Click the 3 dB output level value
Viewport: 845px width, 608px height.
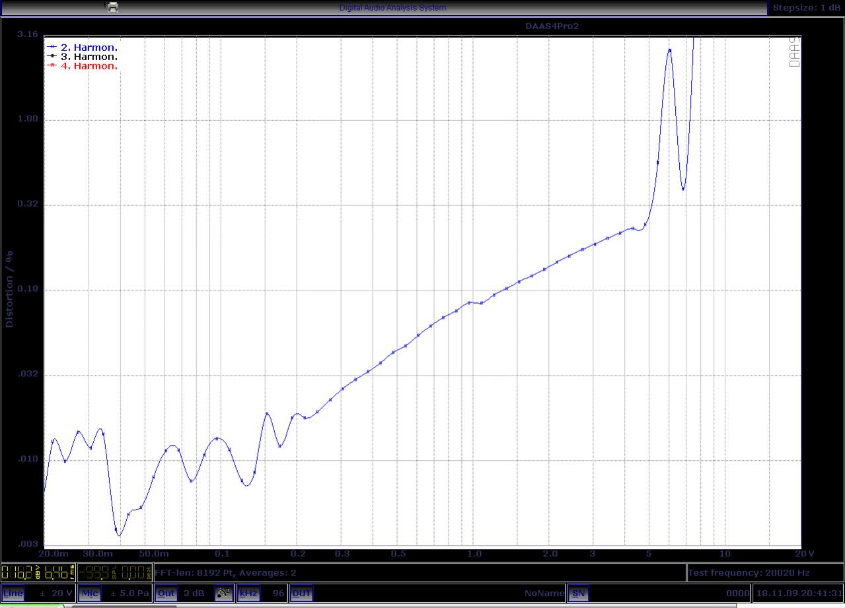(x=194, y=593)
